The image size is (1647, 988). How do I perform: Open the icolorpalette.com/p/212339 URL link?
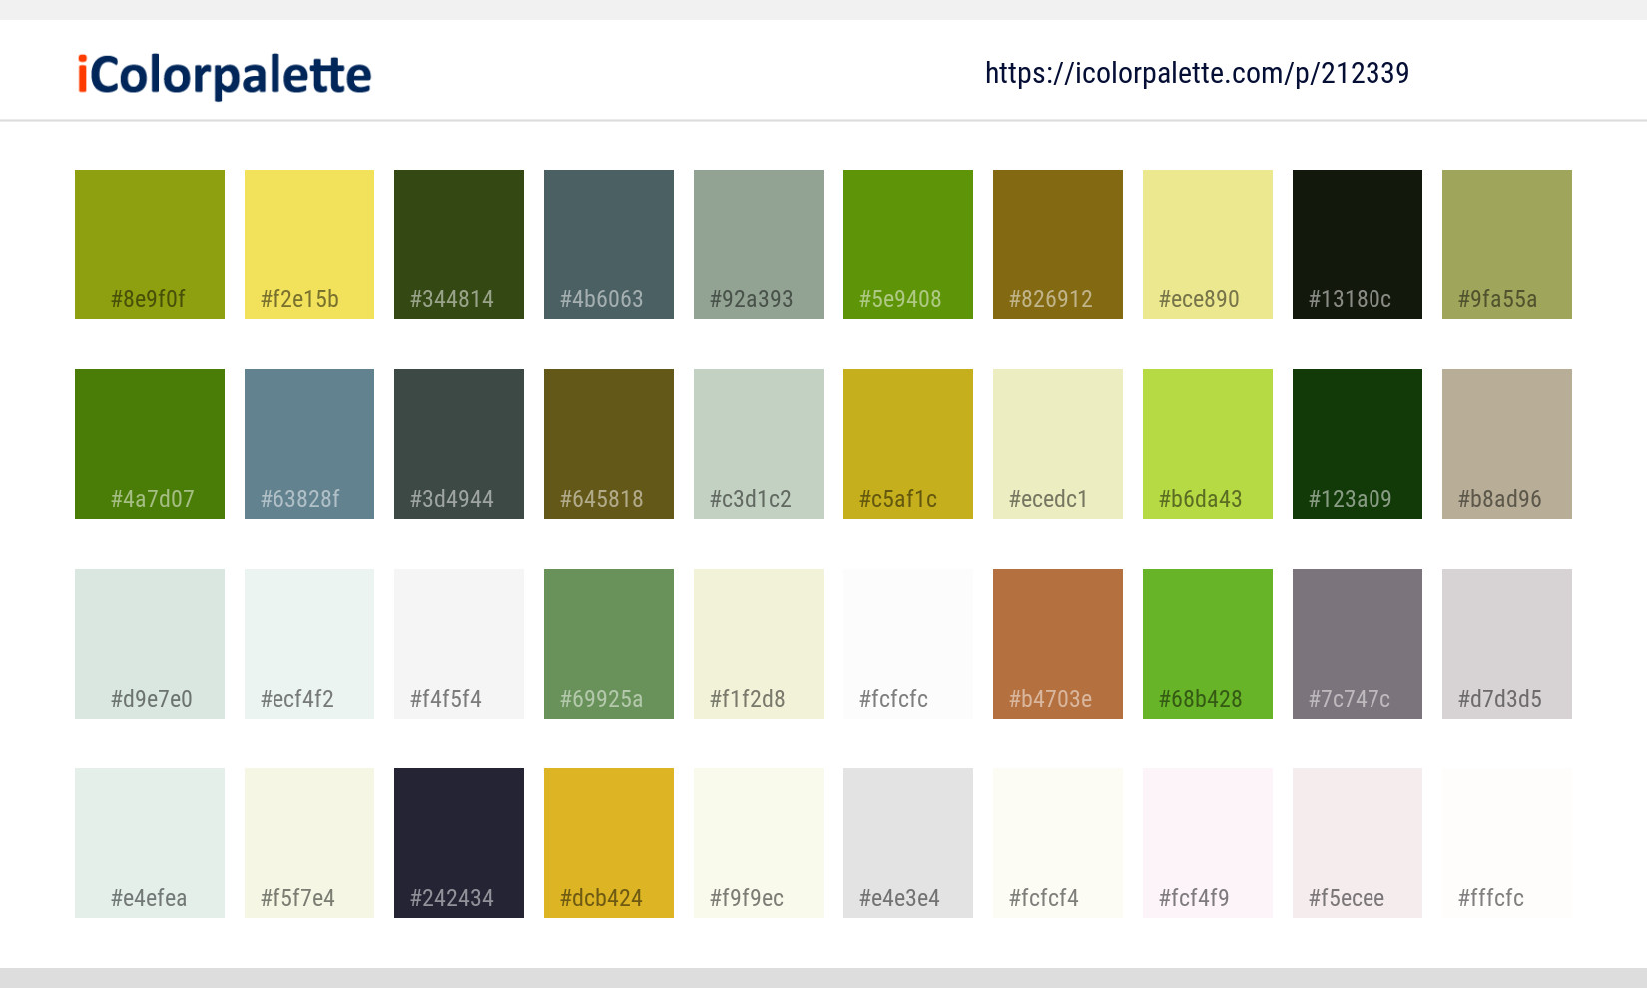coord(1196,72)
